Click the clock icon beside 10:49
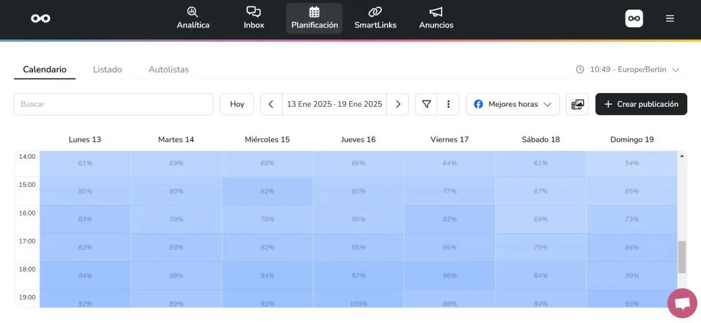Image resolution: width=701 pixels, height=323 pixels. [x=580, y=70]
